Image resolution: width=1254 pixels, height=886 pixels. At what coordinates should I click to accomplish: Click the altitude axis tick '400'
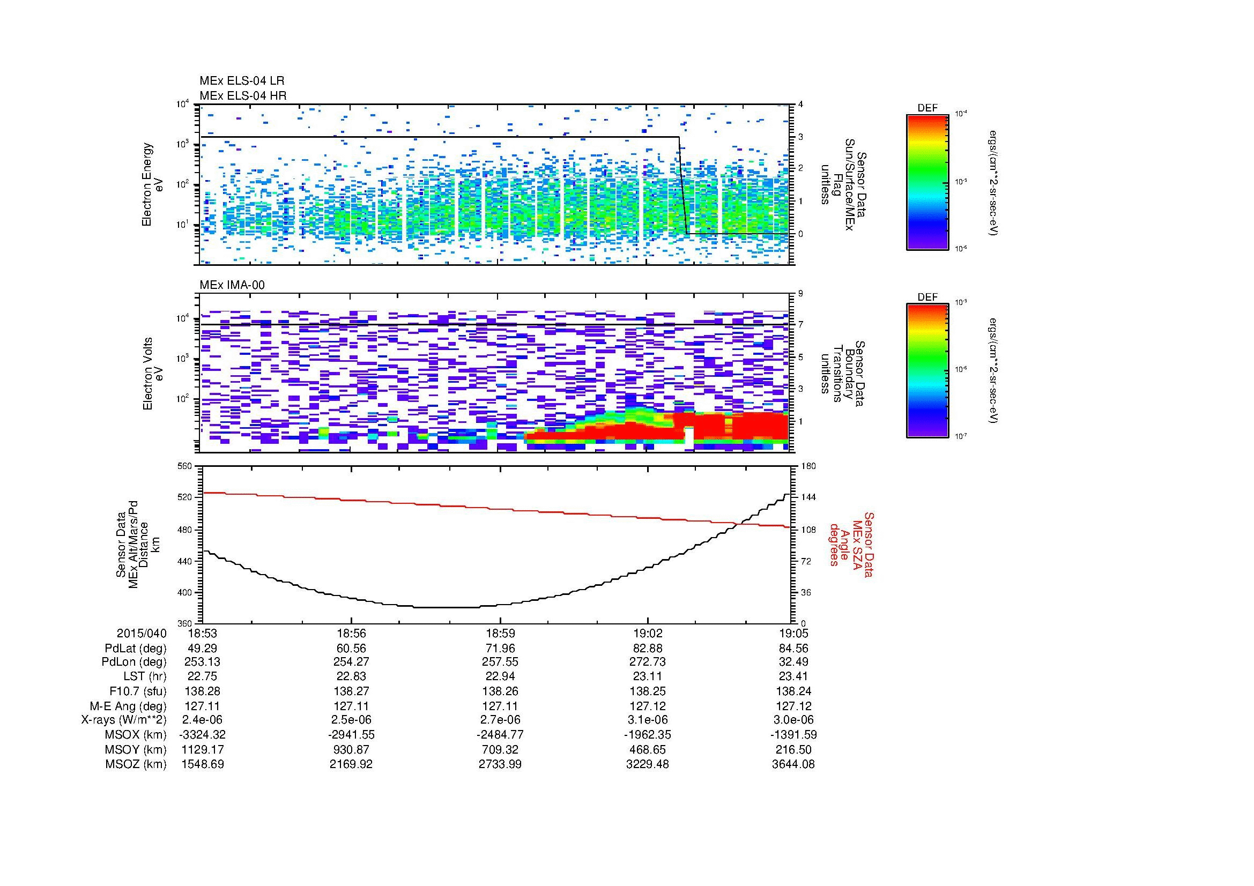point(185,592)
